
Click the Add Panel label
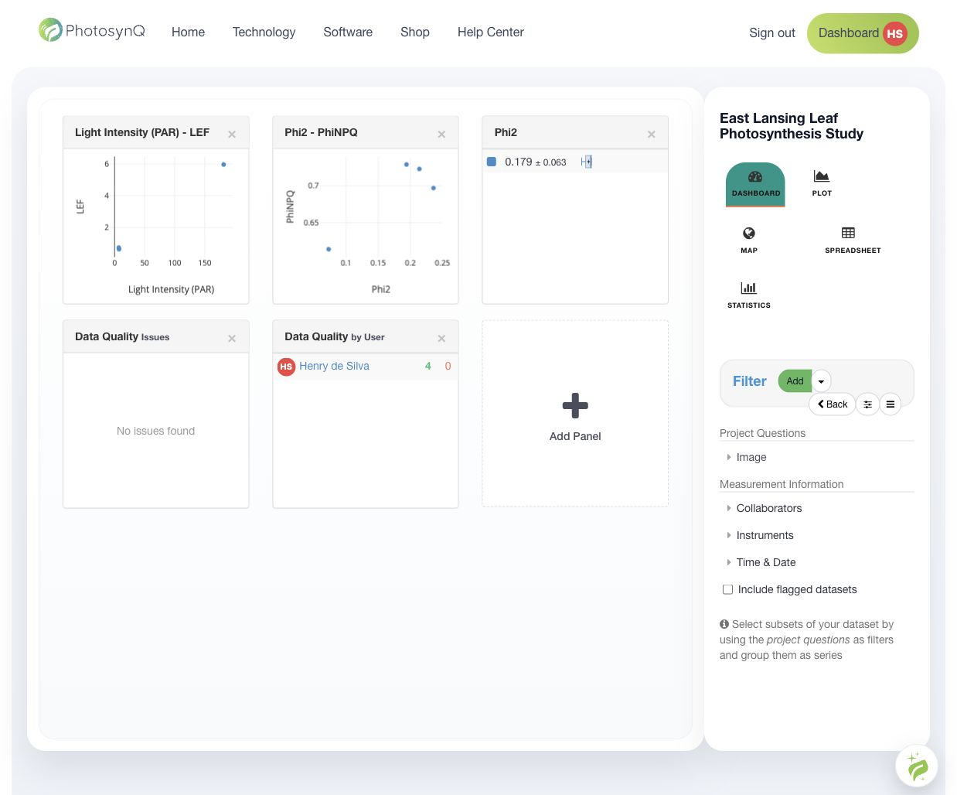coord(575,436)
